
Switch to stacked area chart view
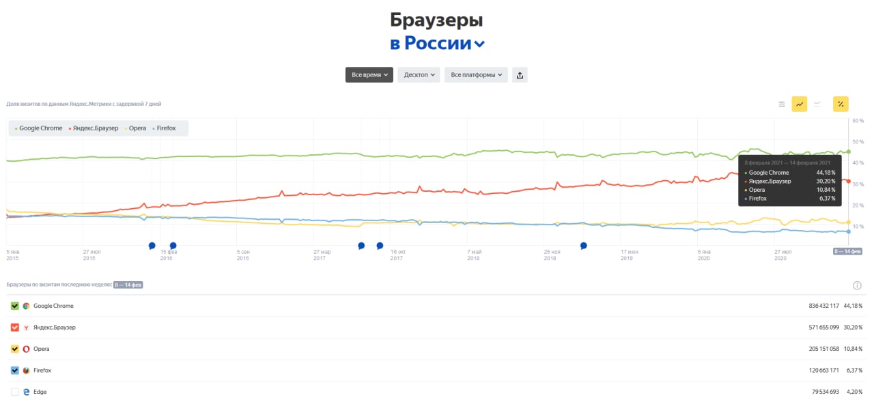pyautogui.click(x=782, y=104)
